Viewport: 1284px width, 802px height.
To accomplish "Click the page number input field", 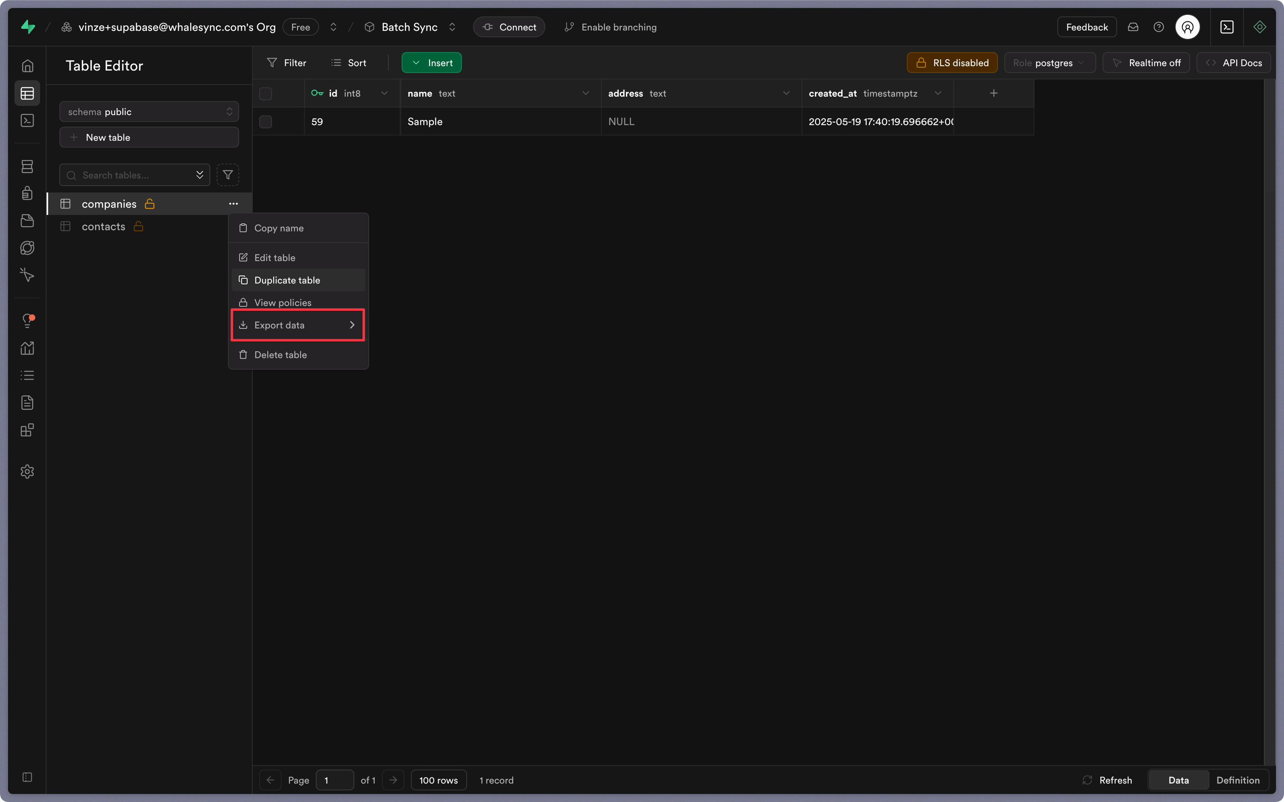I will [335, 780].
